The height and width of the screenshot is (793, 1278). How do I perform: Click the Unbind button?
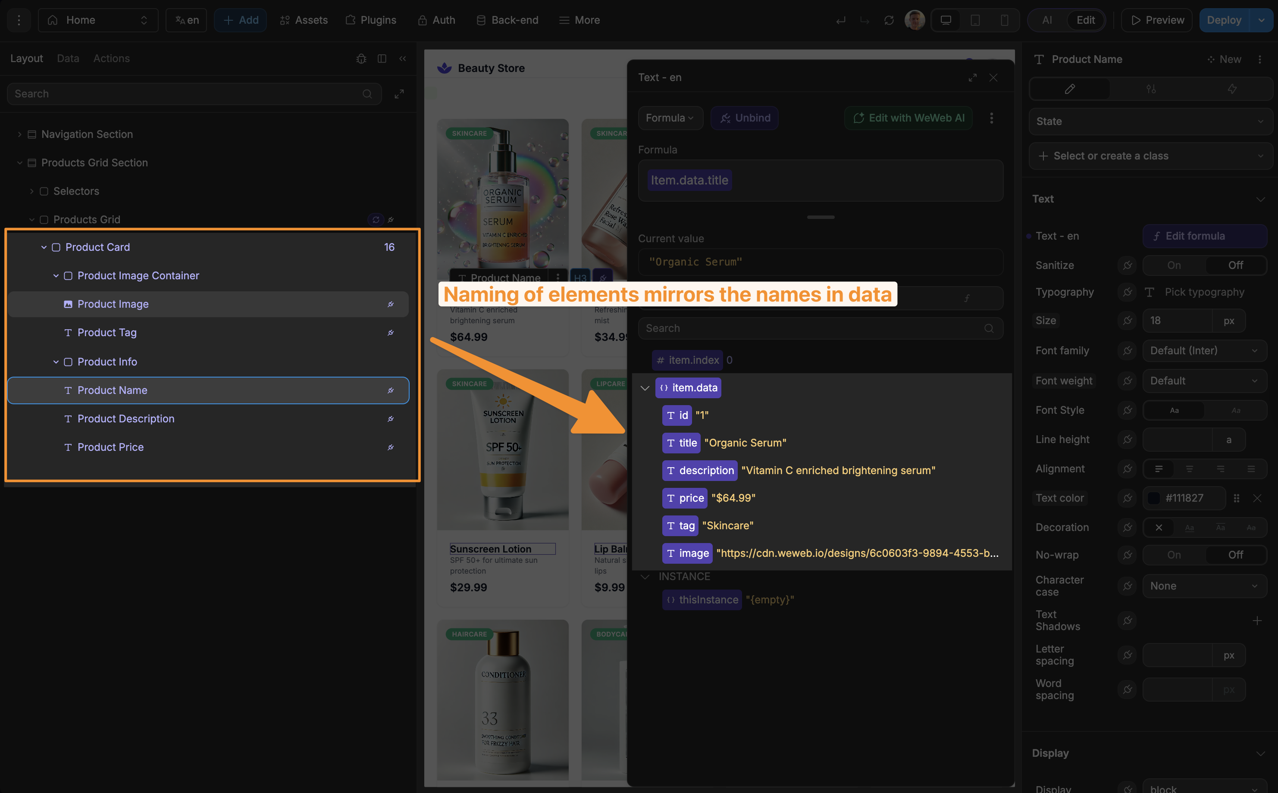[x=745, y=118]
